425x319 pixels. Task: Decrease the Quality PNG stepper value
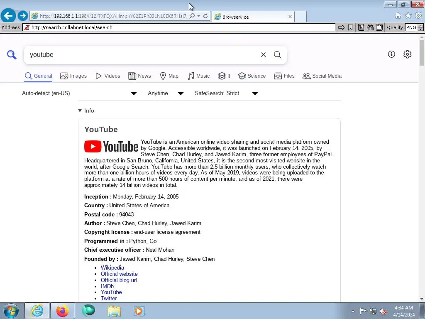[421, 29]
